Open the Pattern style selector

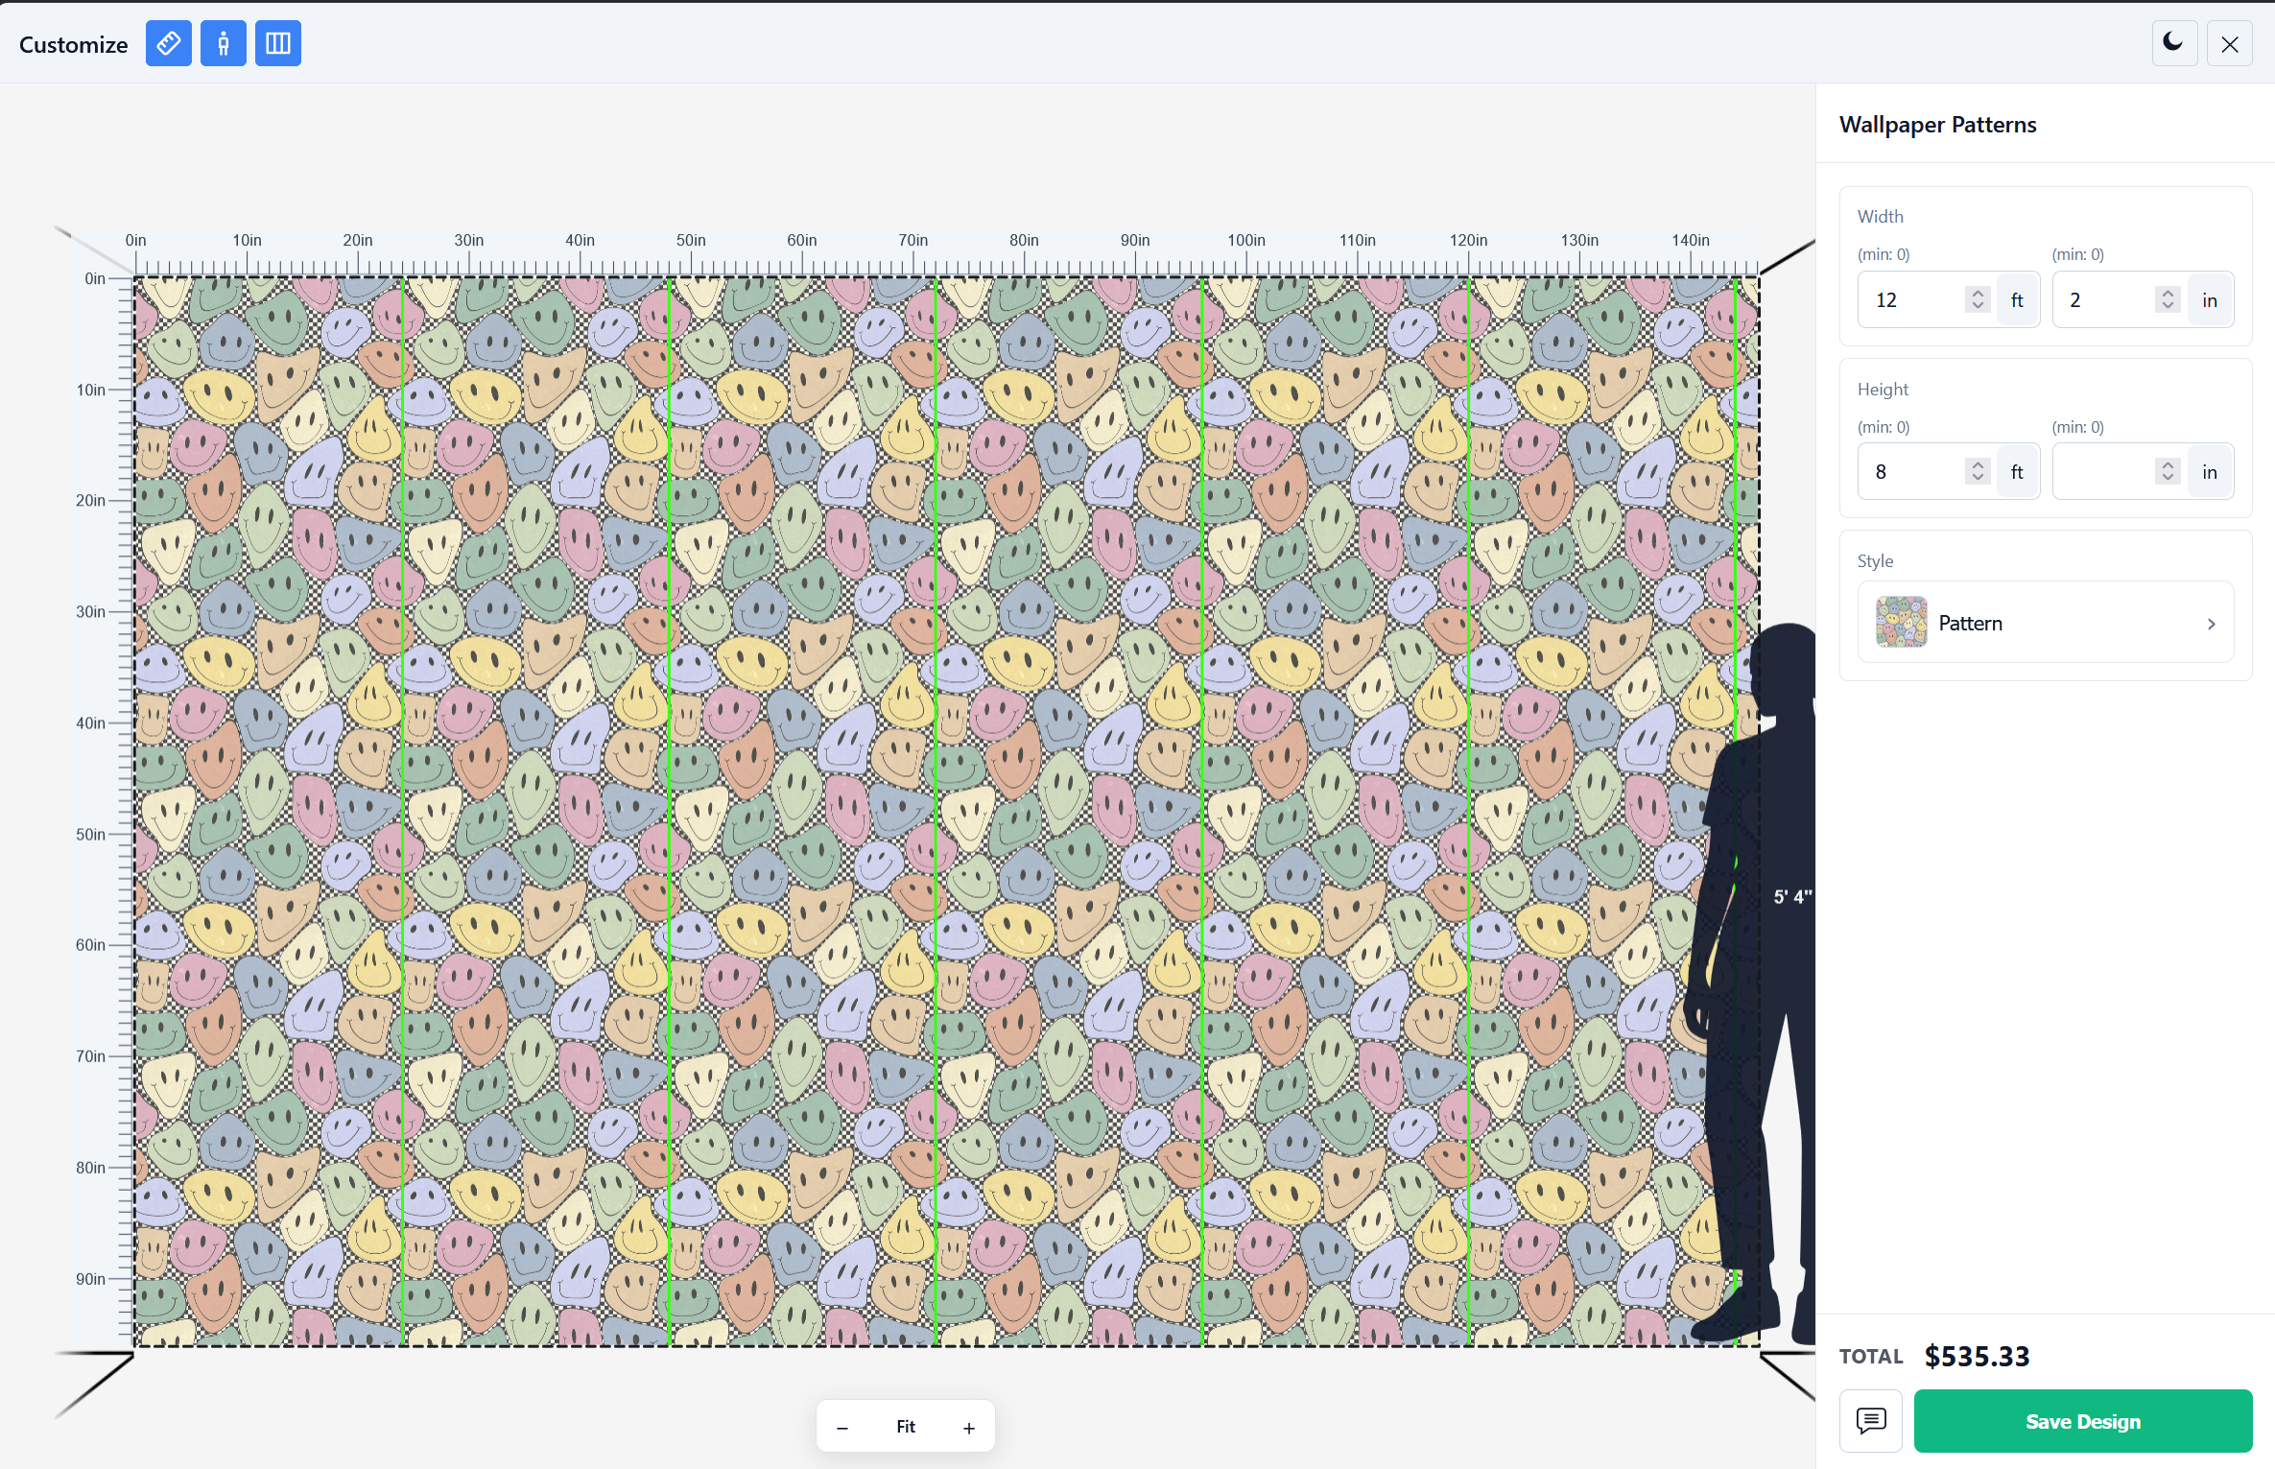pos(2046,623)
